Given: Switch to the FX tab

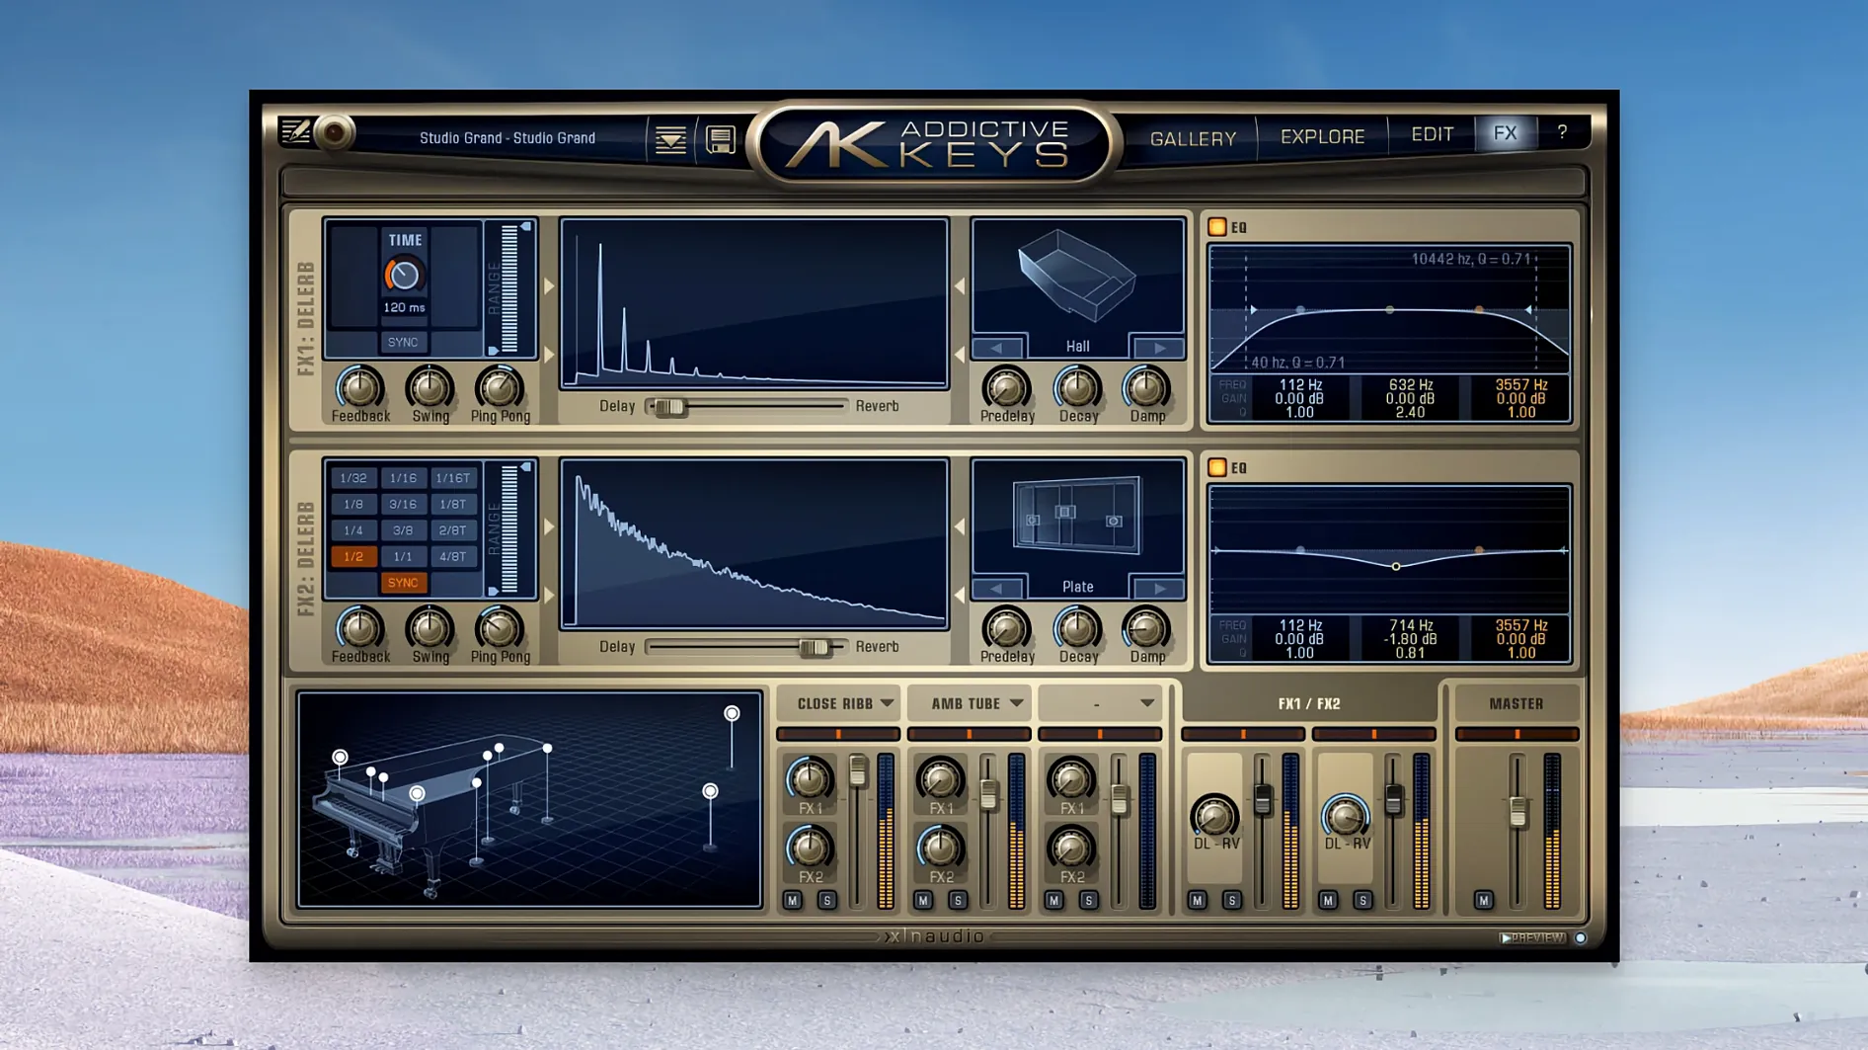Looking at the screenshot, I should point(1505,133).
